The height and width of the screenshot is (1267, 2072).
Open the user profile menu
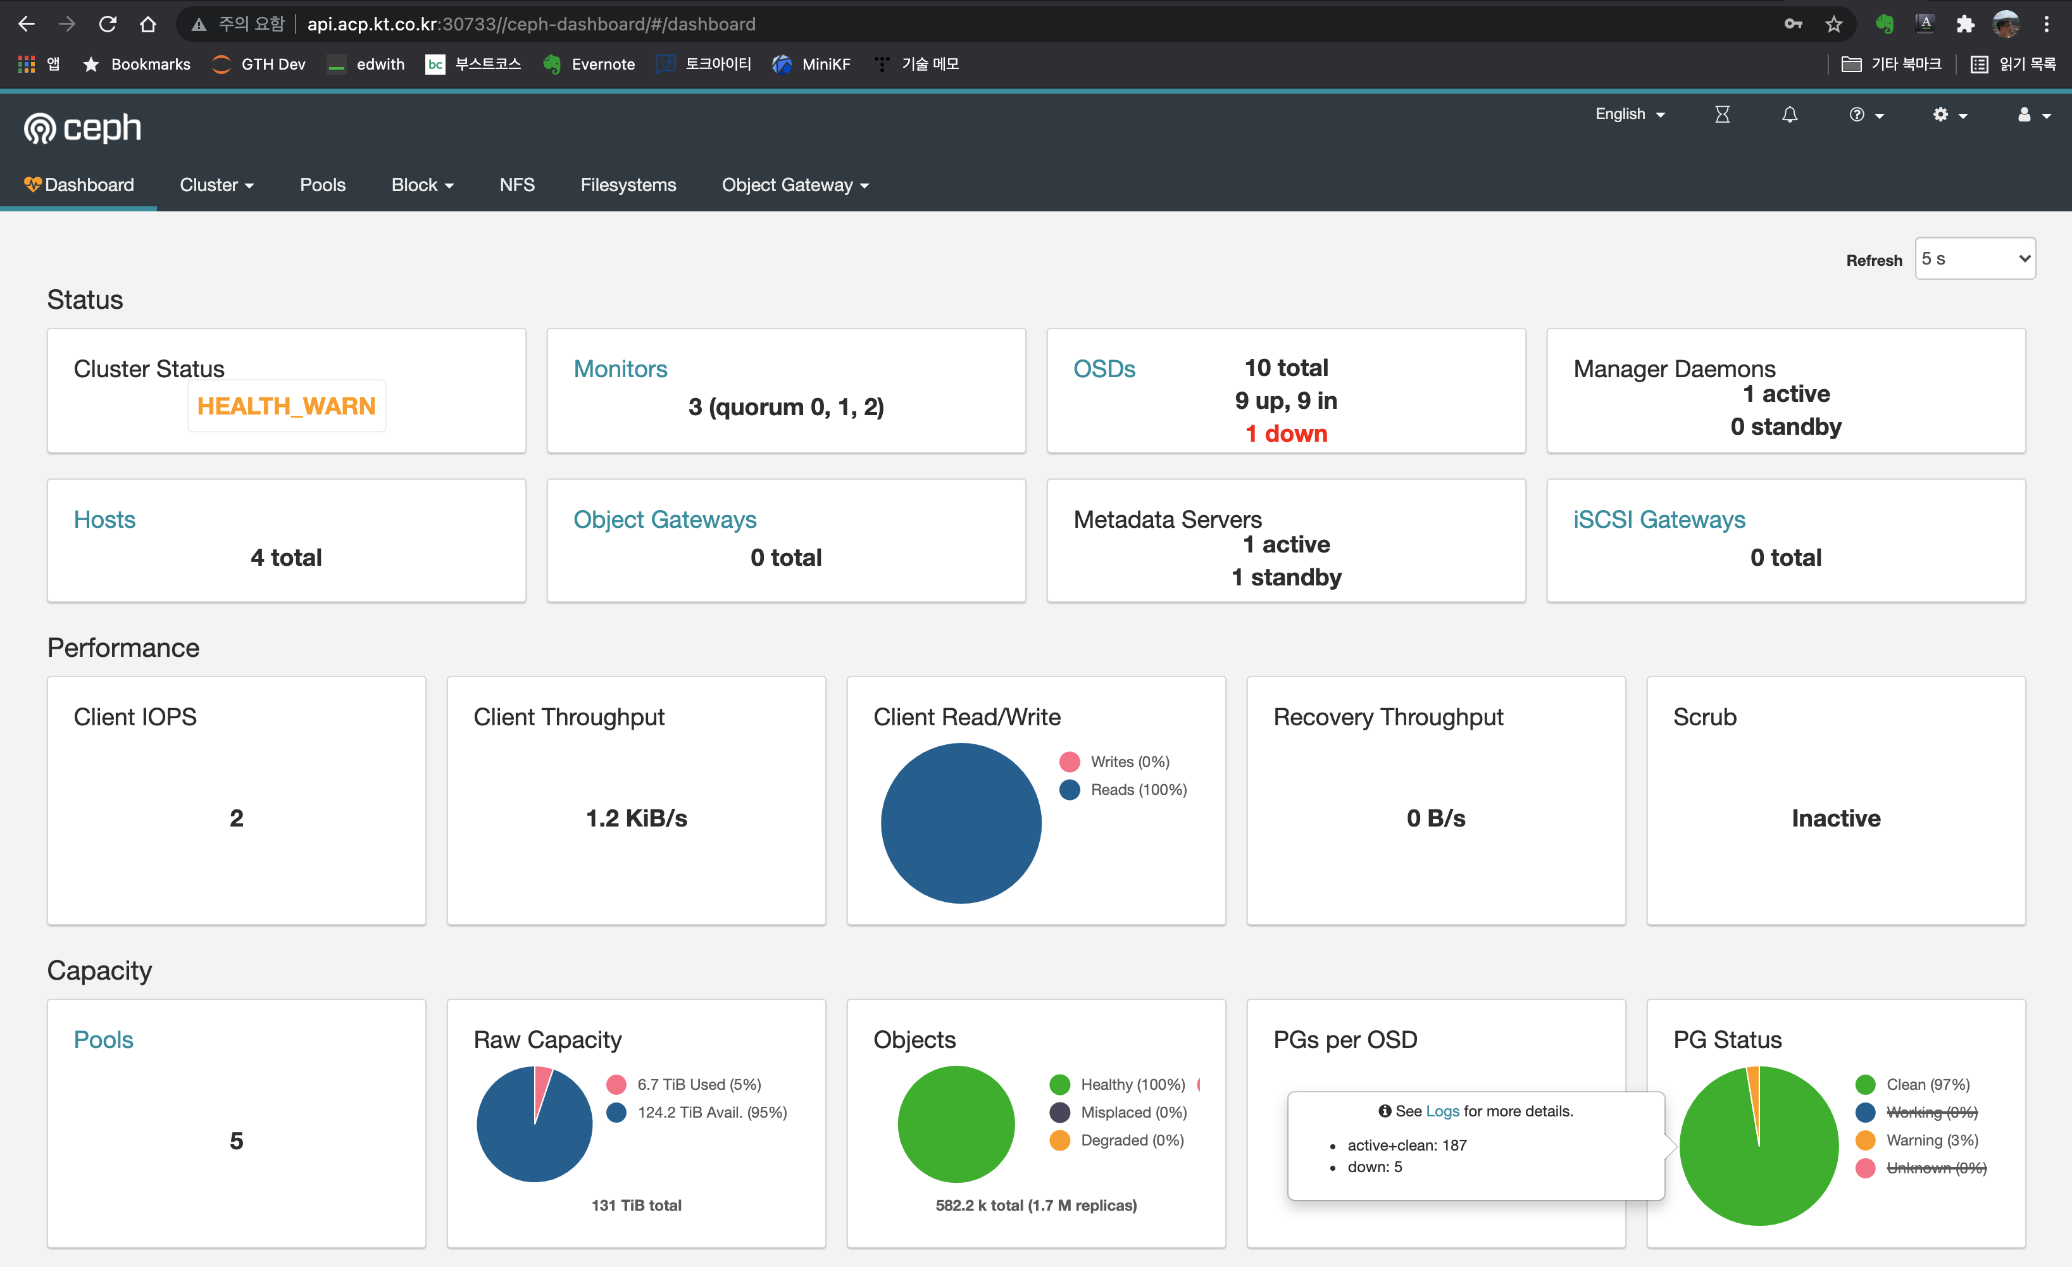pos(2033,115)
